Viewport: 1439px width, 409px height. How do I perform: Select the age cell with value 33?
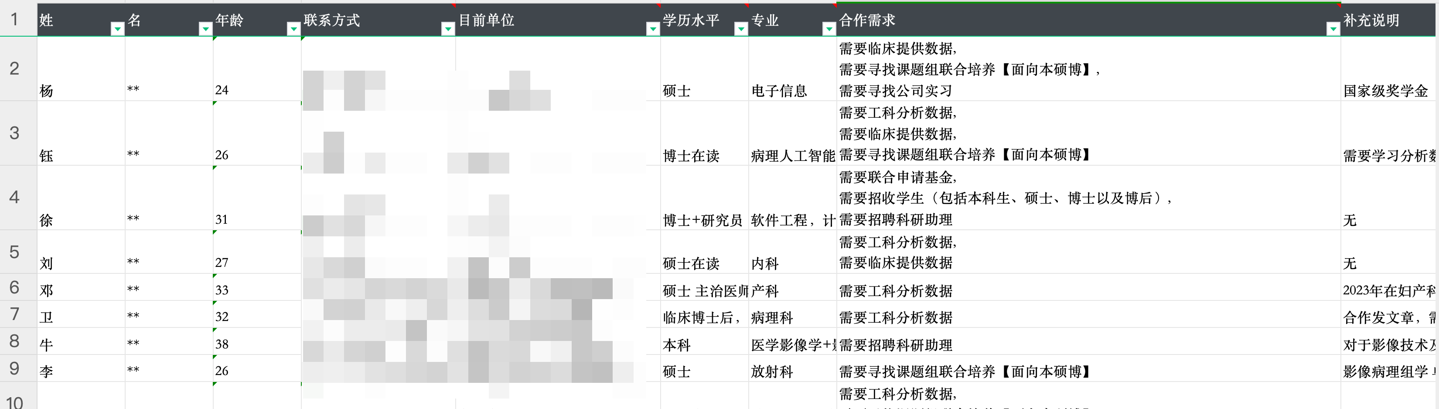[257, 287]
